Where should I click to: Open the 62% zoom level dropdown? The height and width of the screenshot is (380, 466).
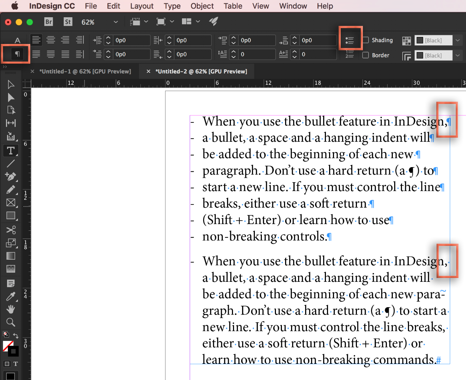click(115, 22)
